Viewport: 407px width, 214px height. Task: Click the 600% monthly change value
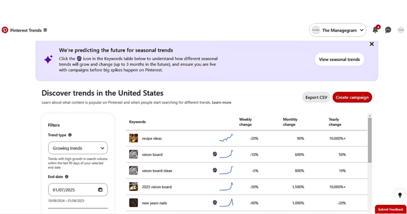coord(299,154)
